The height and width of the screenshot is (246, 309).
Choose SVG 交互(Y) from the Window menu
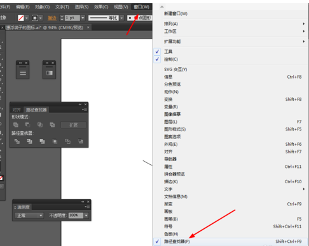[230, 69]
